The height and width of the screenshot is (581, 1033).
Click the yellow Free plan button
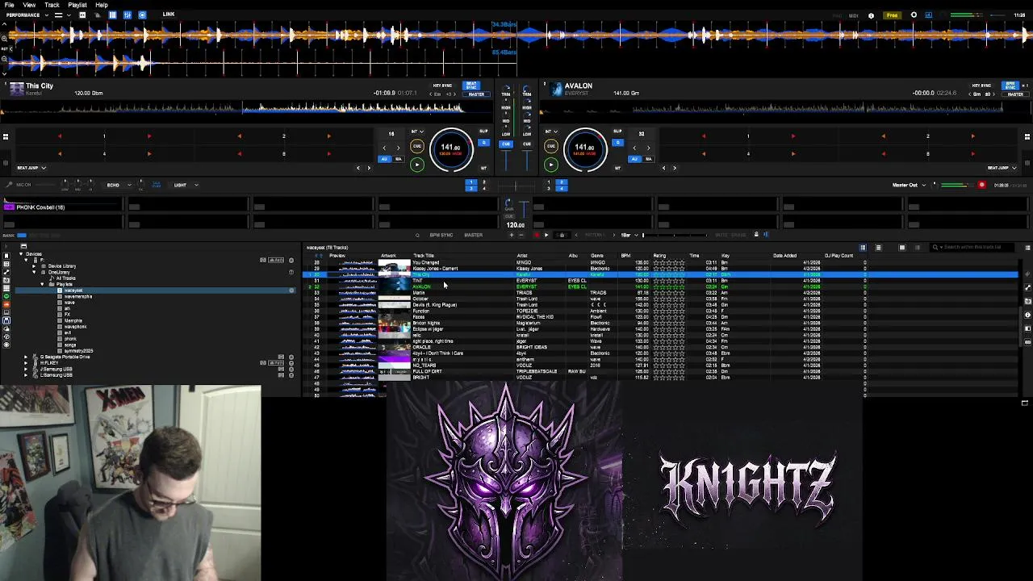tap(892, 15)
